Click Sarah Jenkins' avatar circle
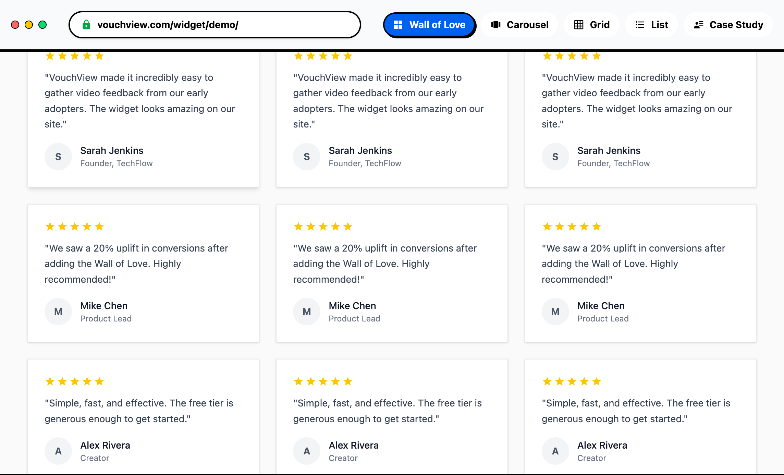784x475 pixels. click(x=58, y=157)
